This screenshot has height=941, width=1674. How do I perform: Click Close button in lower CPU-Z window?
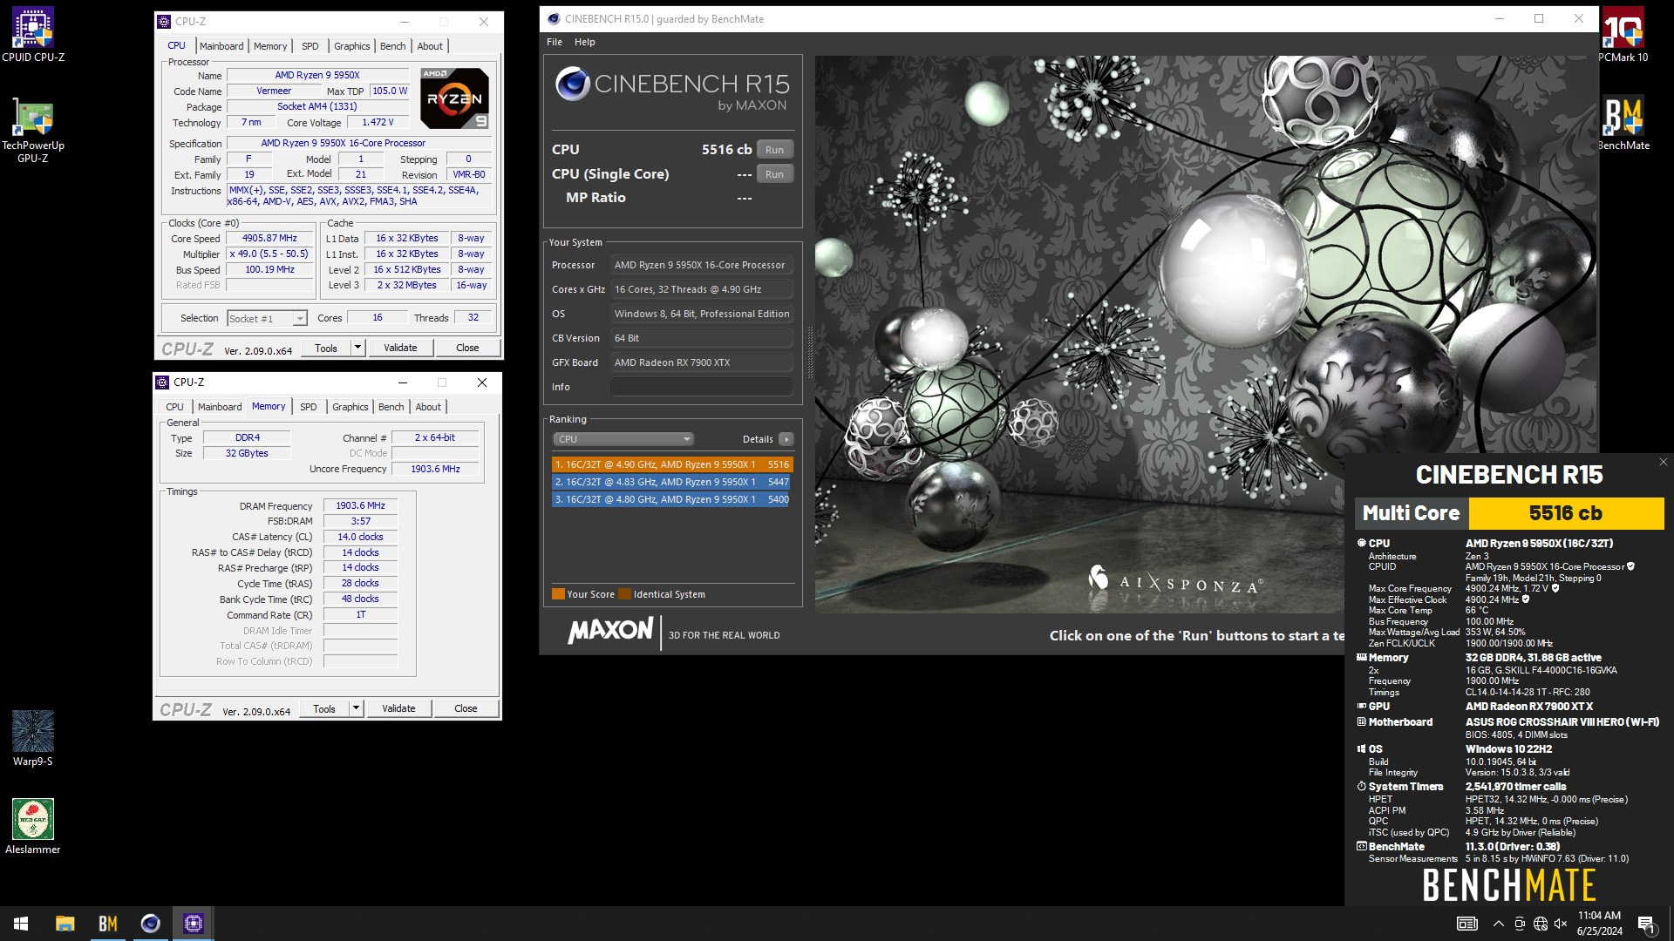coord(466,708)
